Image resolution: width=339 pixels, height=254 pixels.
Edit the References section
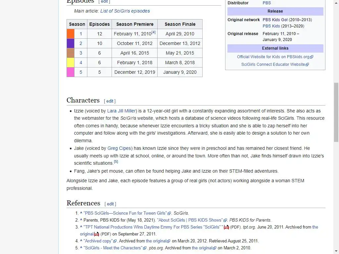[110, 204]
